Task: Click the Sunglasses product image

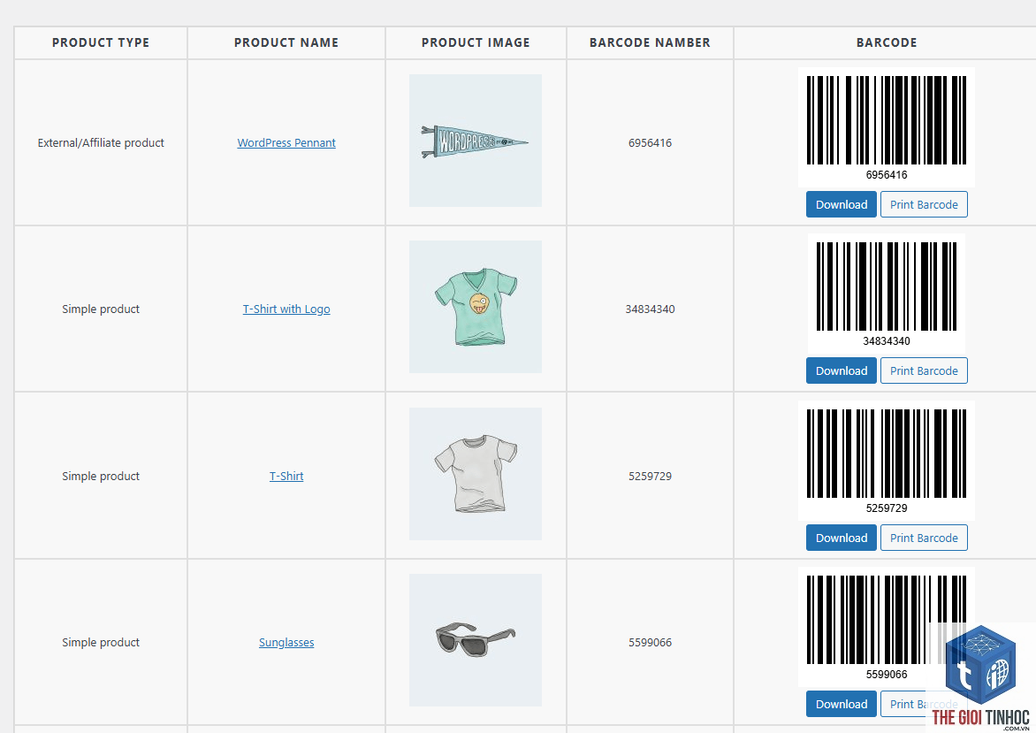Action: (x=475, y=640)
